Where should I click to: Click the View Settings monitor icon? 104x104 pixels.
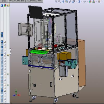tap(99, 2)
